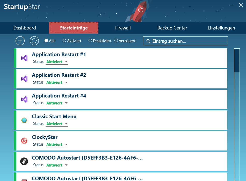Select the Aktiviert radio button filter

pyautogui.click(x=64, y=41)
